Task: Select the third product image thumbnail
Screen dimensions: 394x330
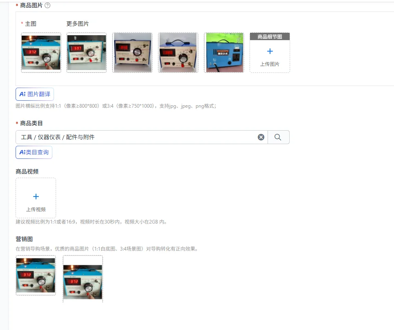Action: click(133, 52)
